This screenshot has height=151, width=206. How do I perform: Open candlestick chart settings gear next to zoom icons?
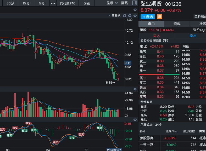[135, 16]
